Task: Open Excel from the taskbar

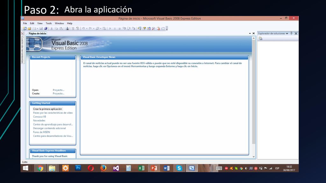Action: [x=141, y=168]
